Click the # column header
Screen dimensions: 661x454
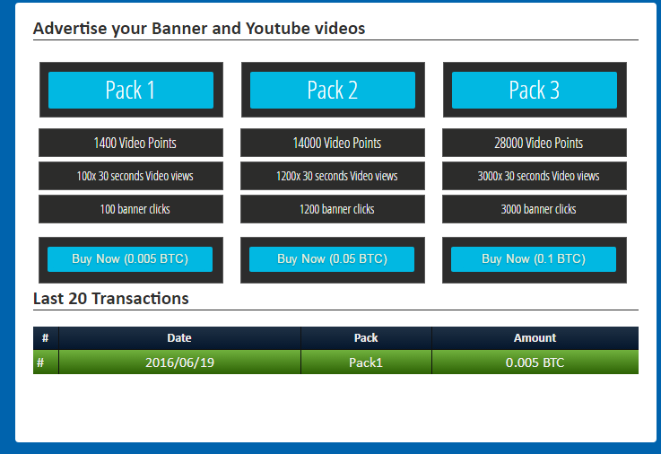[x=46, y=337]
